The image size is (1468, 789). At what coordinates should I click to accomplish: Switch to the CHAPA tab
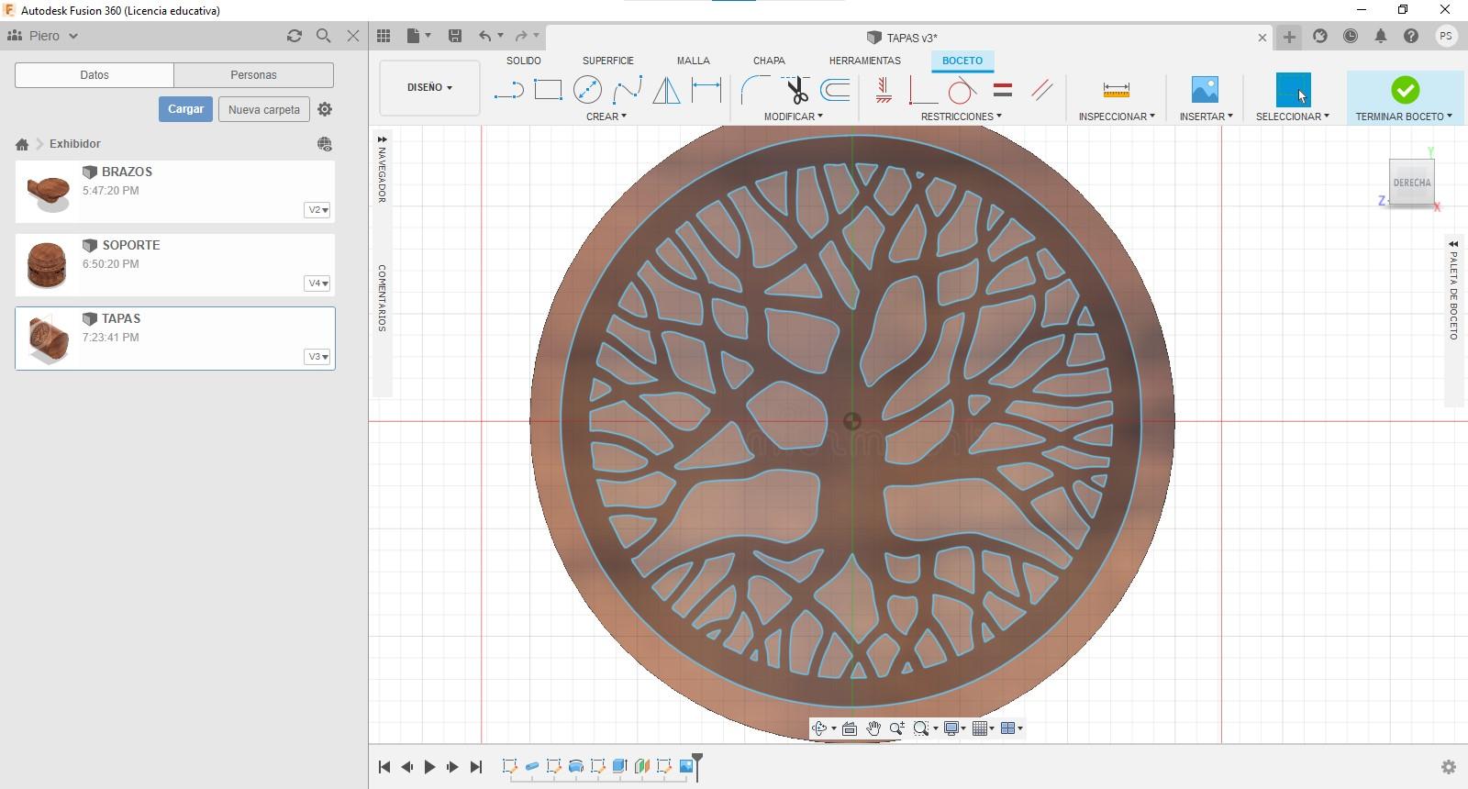coord(769,61)
